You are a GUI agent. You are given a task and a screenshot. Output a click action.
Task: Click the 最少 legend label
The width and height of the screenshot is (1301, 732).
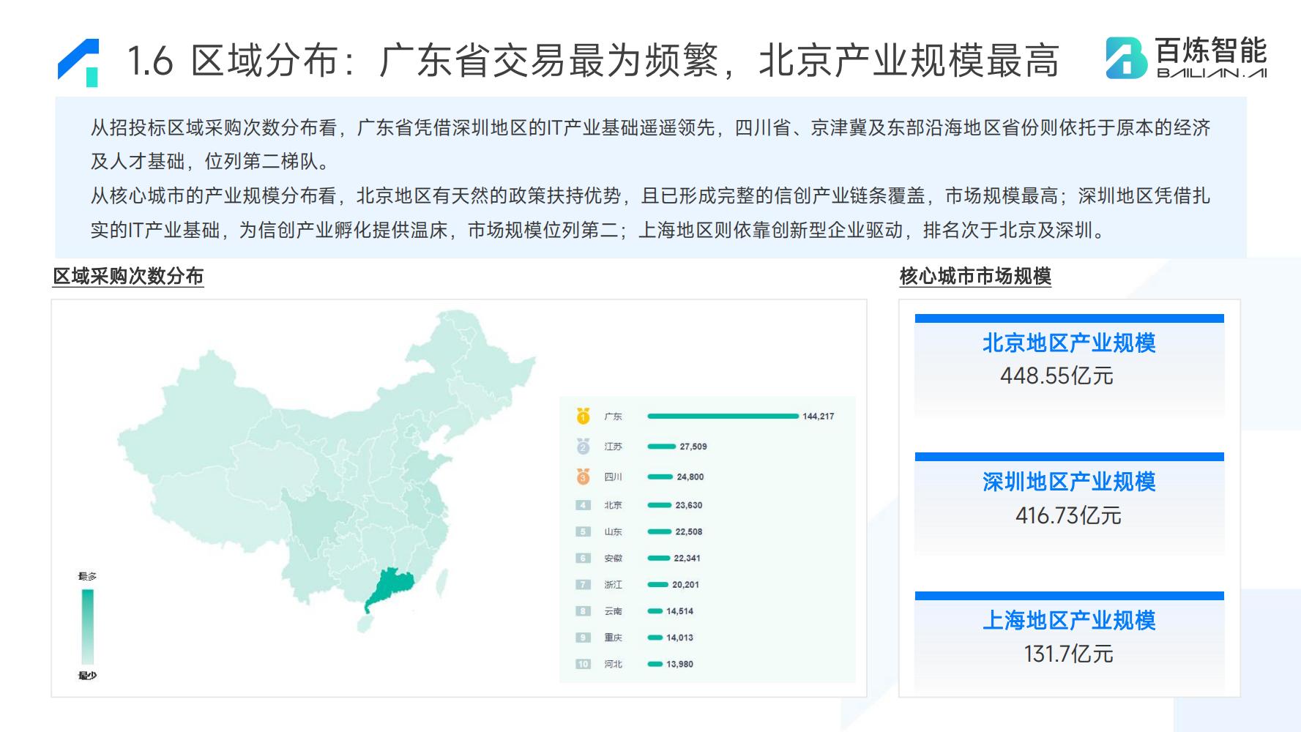click(87, 675)
